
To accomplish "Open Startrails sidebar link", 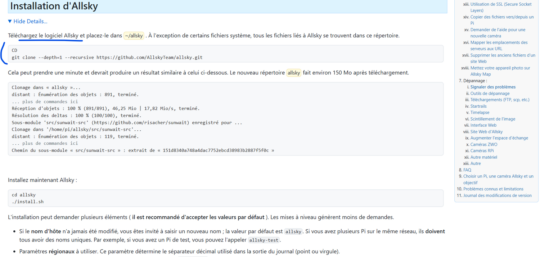I will click(478, 106).
